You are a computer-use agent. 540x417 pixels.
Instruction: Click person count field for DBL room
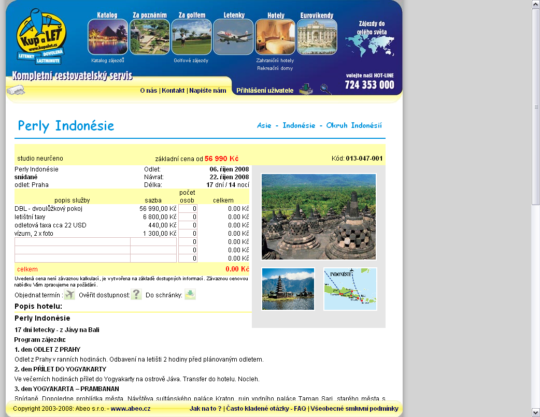coord(188,209)
